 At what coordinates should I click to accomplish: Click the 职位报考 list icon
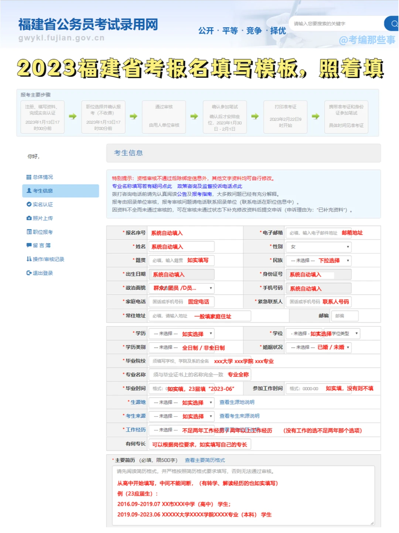pos(29,232)
